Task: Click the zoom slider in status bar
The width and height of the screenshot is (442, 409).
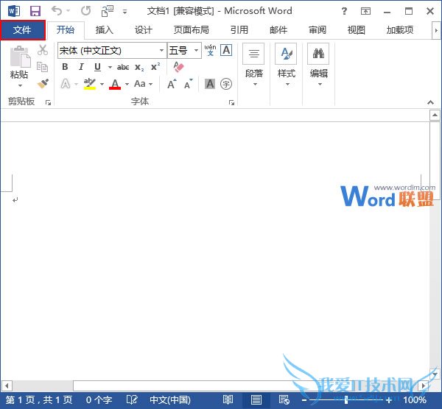Action: point(346,400)
